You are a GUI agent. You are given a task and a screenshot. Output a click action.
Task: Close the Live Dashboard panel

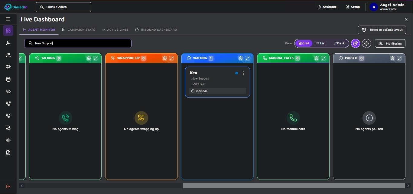click(x=406, y=19)
